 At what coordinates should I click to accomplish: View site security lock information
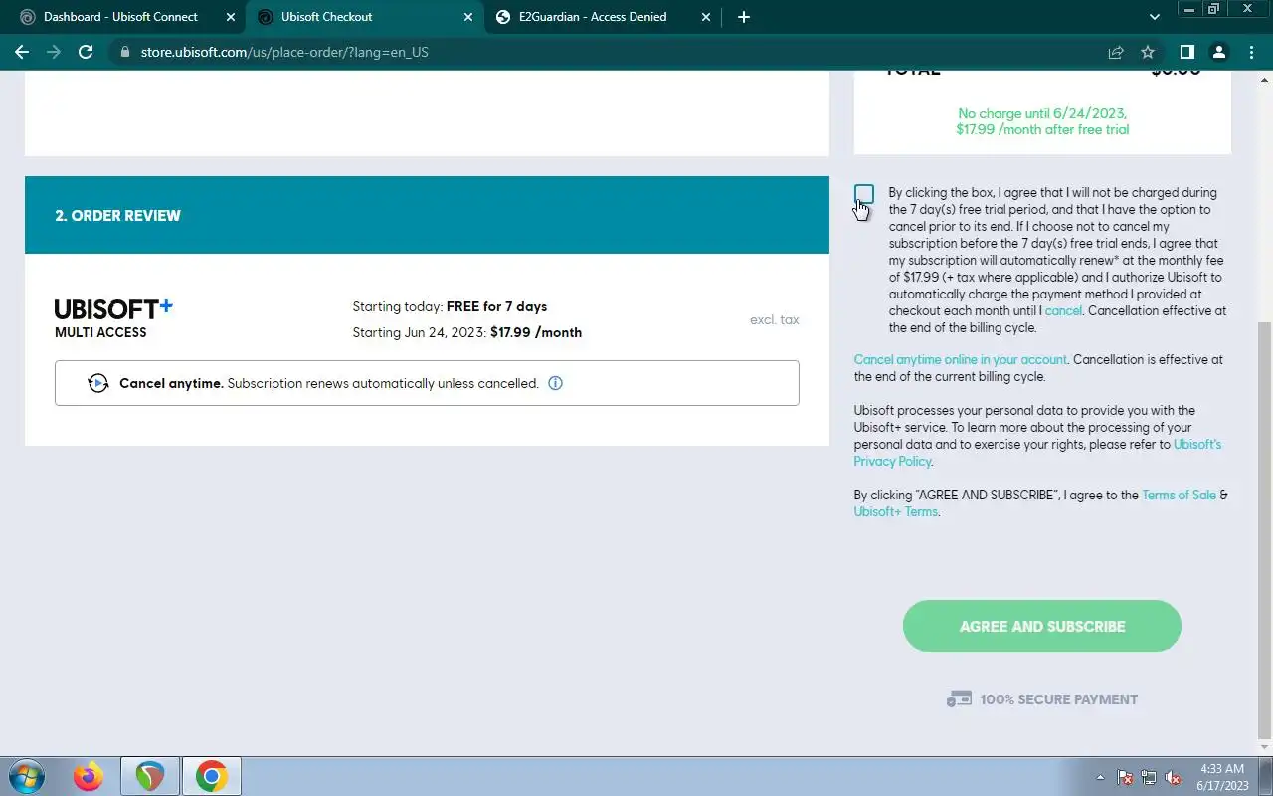124,52
